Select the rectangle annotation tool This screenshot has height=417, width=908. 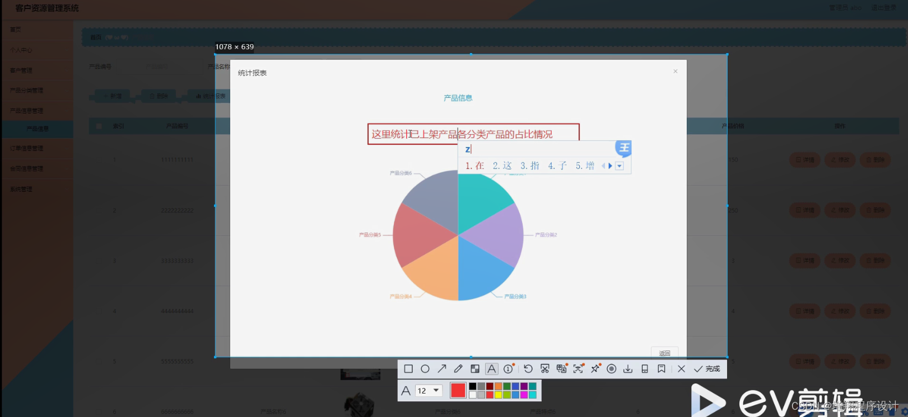pyautogui.click(x=408, y=369)
